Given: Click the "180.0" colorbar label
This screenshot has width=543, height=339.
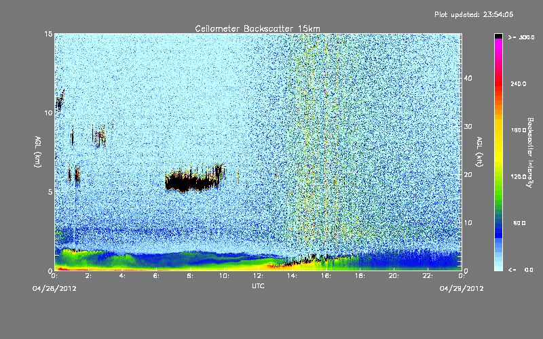Looking at the screenshot, I should 519,130.
